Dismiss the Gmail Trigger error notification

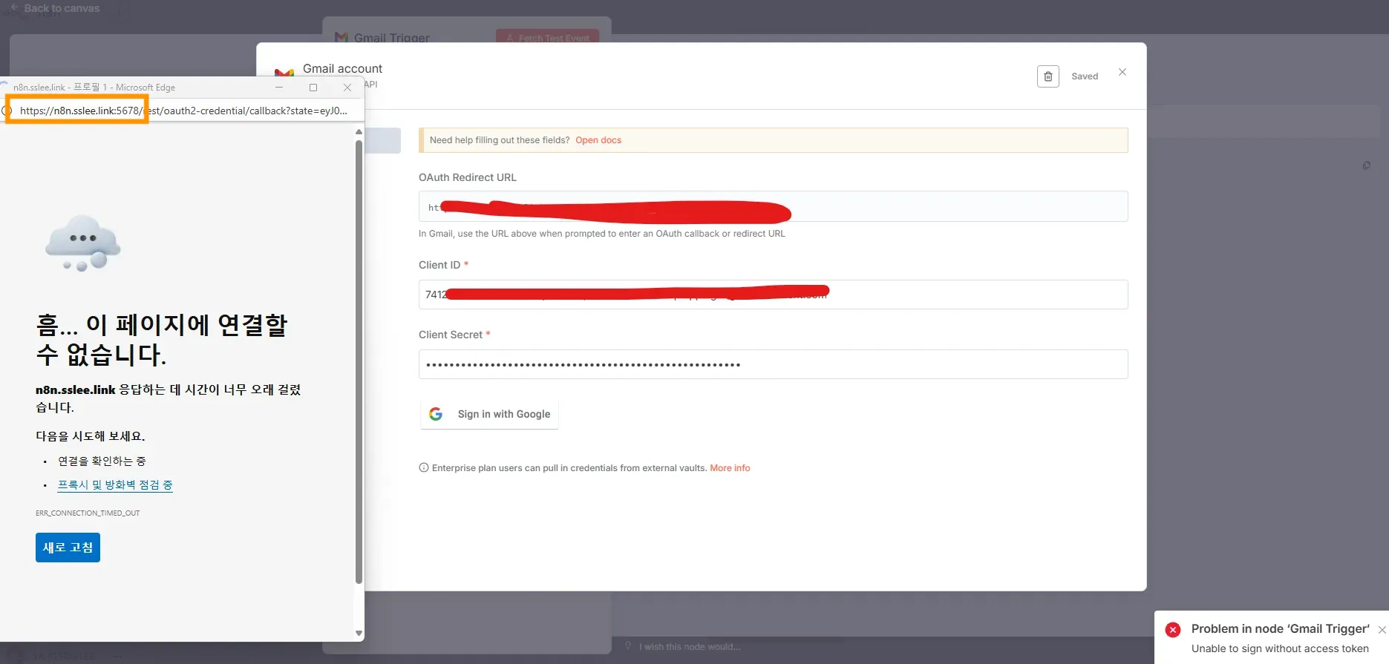pos(1382,630)
